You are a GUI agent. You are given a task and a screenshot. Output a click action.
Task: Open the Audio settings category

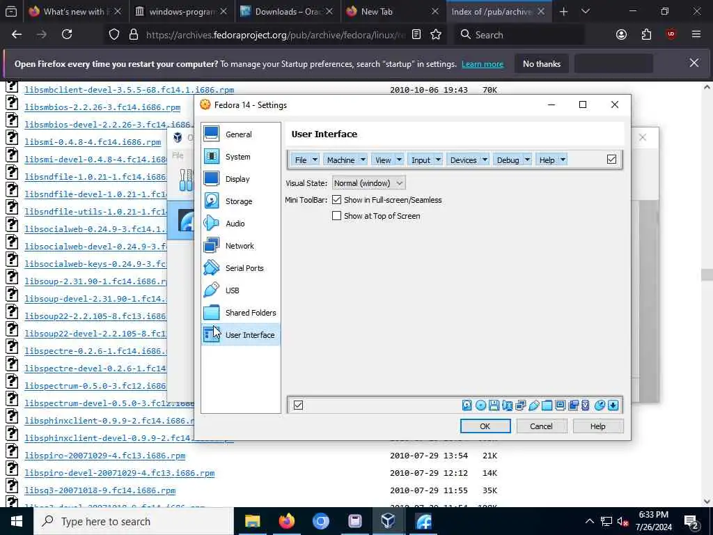240,224
